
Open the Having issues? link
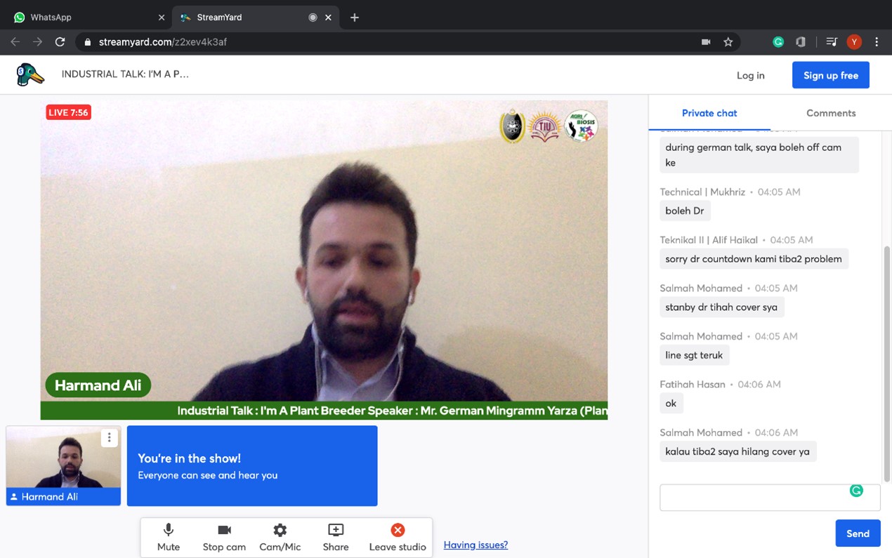point(475,545)
